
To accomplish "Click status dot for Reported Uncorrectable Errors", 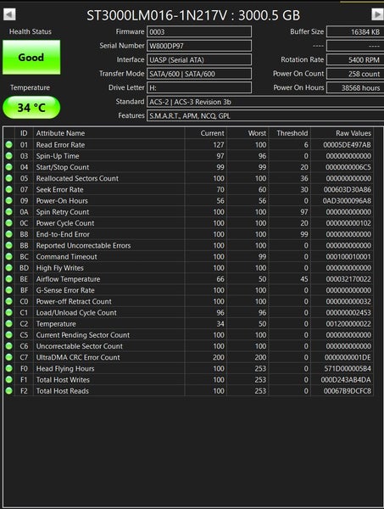I will click(x=9, y=245).
